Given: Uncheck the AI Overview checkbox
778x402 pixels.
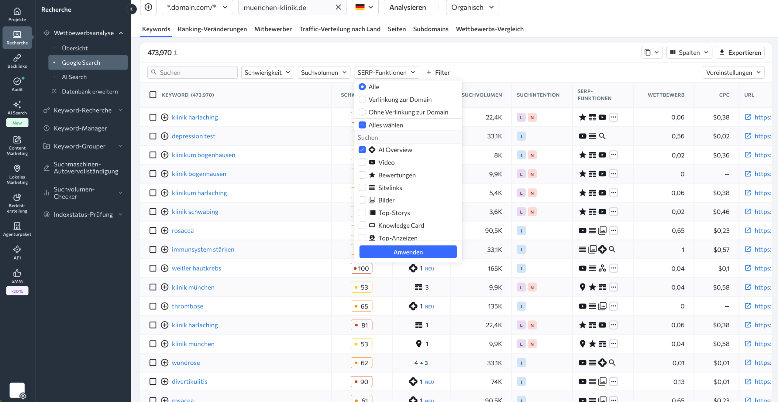Looking at the screenshot, I should pos(362,150).
